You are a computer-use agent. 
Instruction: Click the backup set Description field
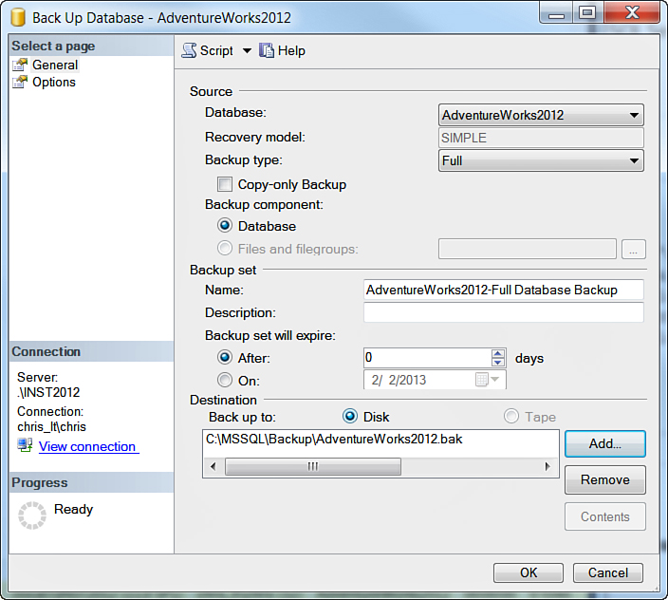coord(503,312)
